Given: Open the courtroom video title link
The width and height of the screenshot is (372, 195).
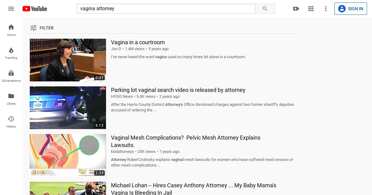Looking at the screenshot, I should (x=138, y=42).
